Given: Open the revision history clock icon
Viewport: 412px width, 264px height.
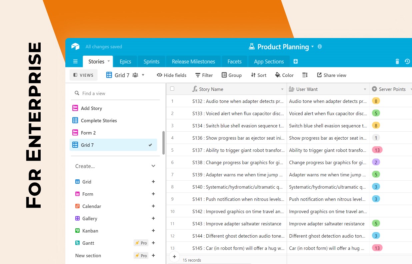Looking at the screenshot, I should point(407,62).
